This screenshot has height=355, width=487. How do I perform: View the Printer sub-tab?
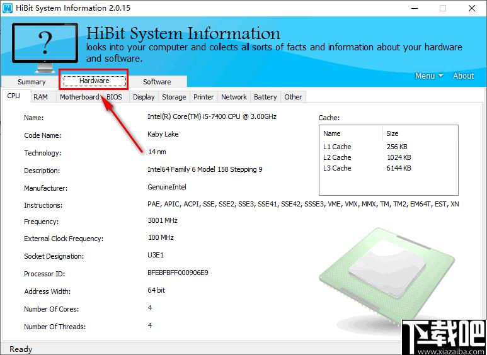(x=203, y=97)
